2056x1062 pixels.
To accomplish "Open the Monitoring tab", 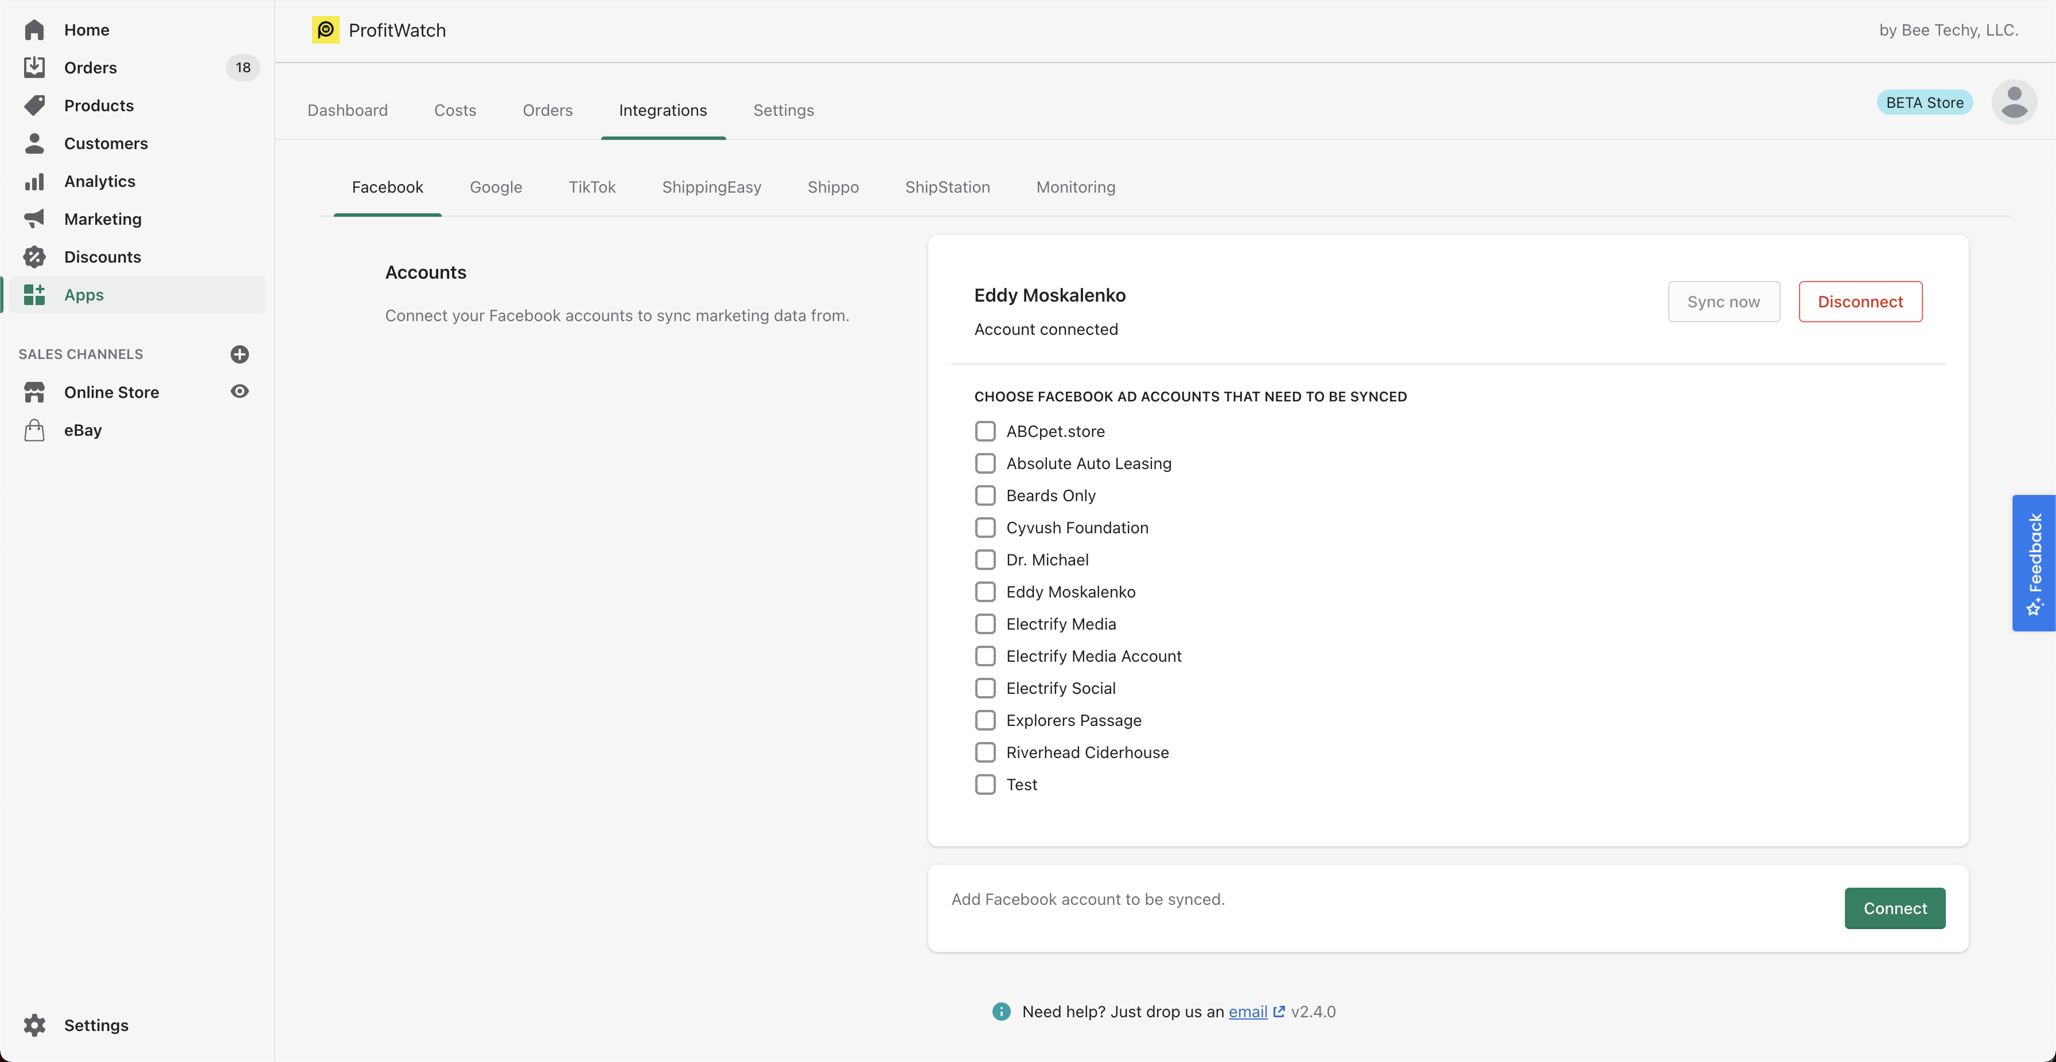I will pyautogui.click(x=1075, y=187).
